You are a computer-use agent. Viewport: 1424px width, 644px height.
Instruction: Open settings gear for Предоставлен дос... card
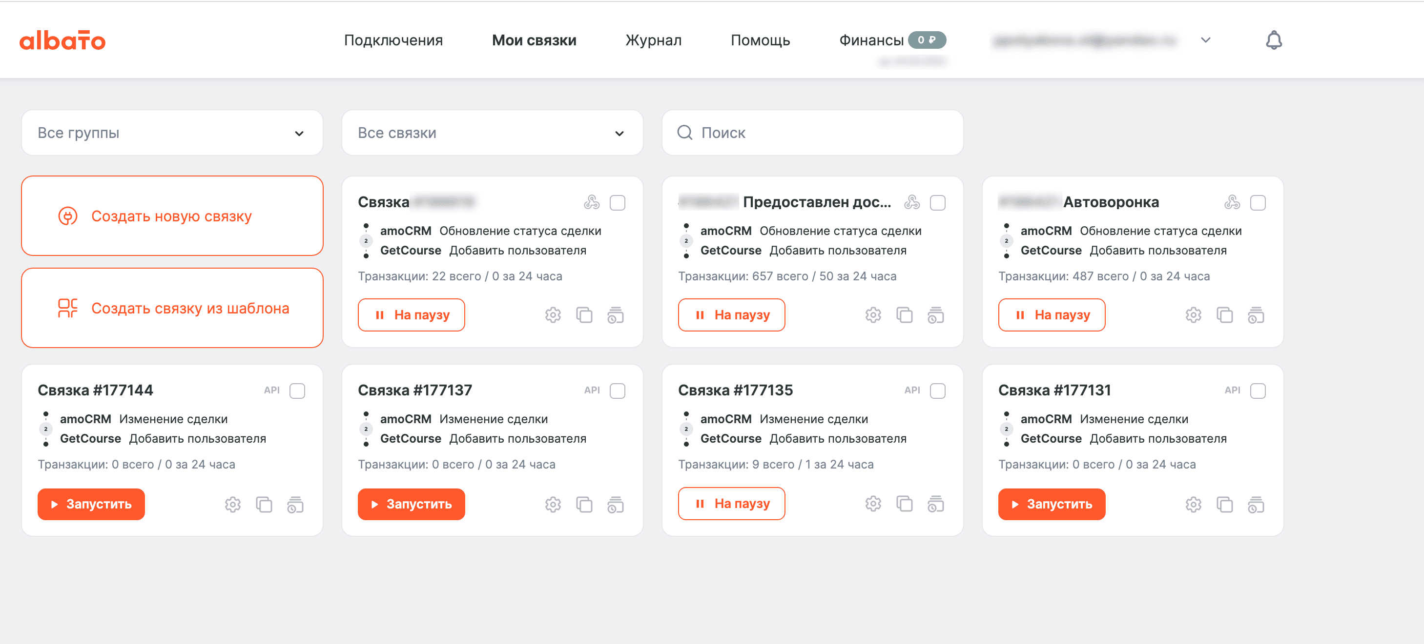pos(873,315)
